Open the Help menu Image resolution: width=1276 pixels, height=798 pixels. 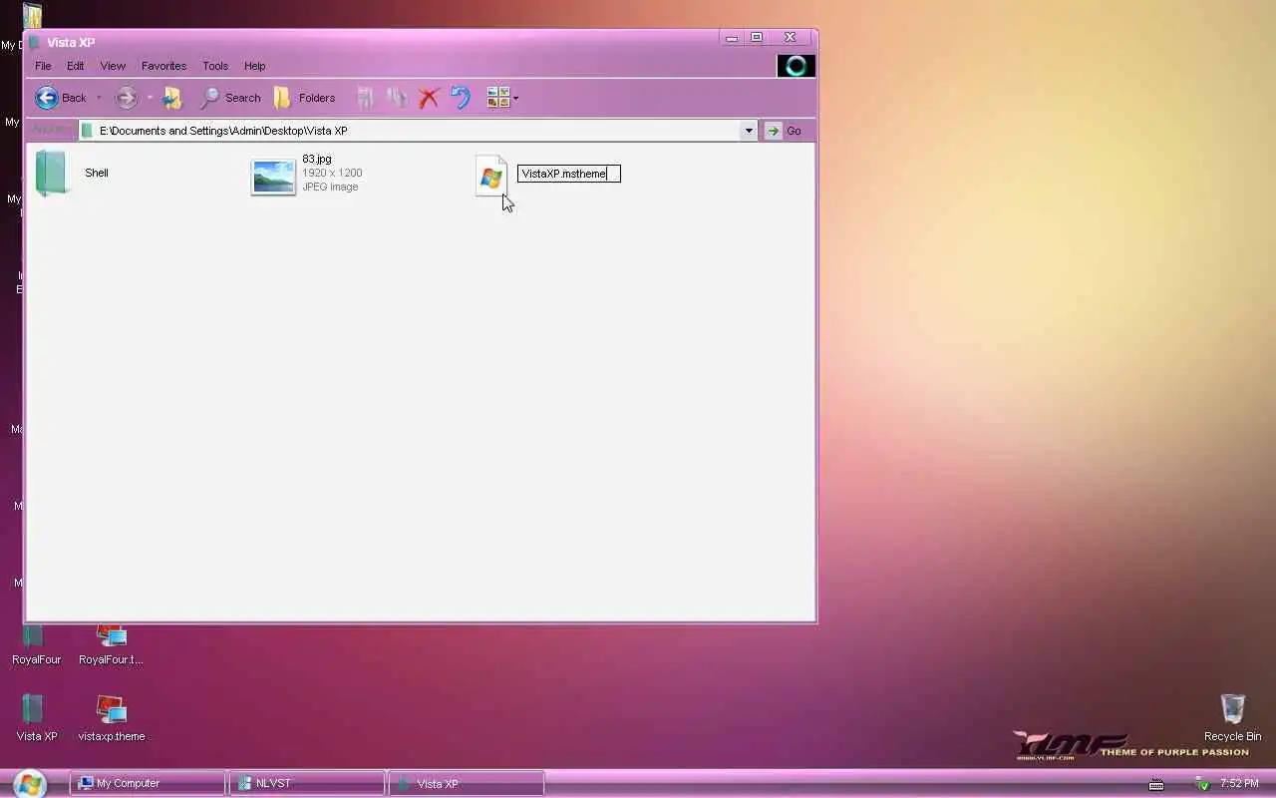[254, 66]
